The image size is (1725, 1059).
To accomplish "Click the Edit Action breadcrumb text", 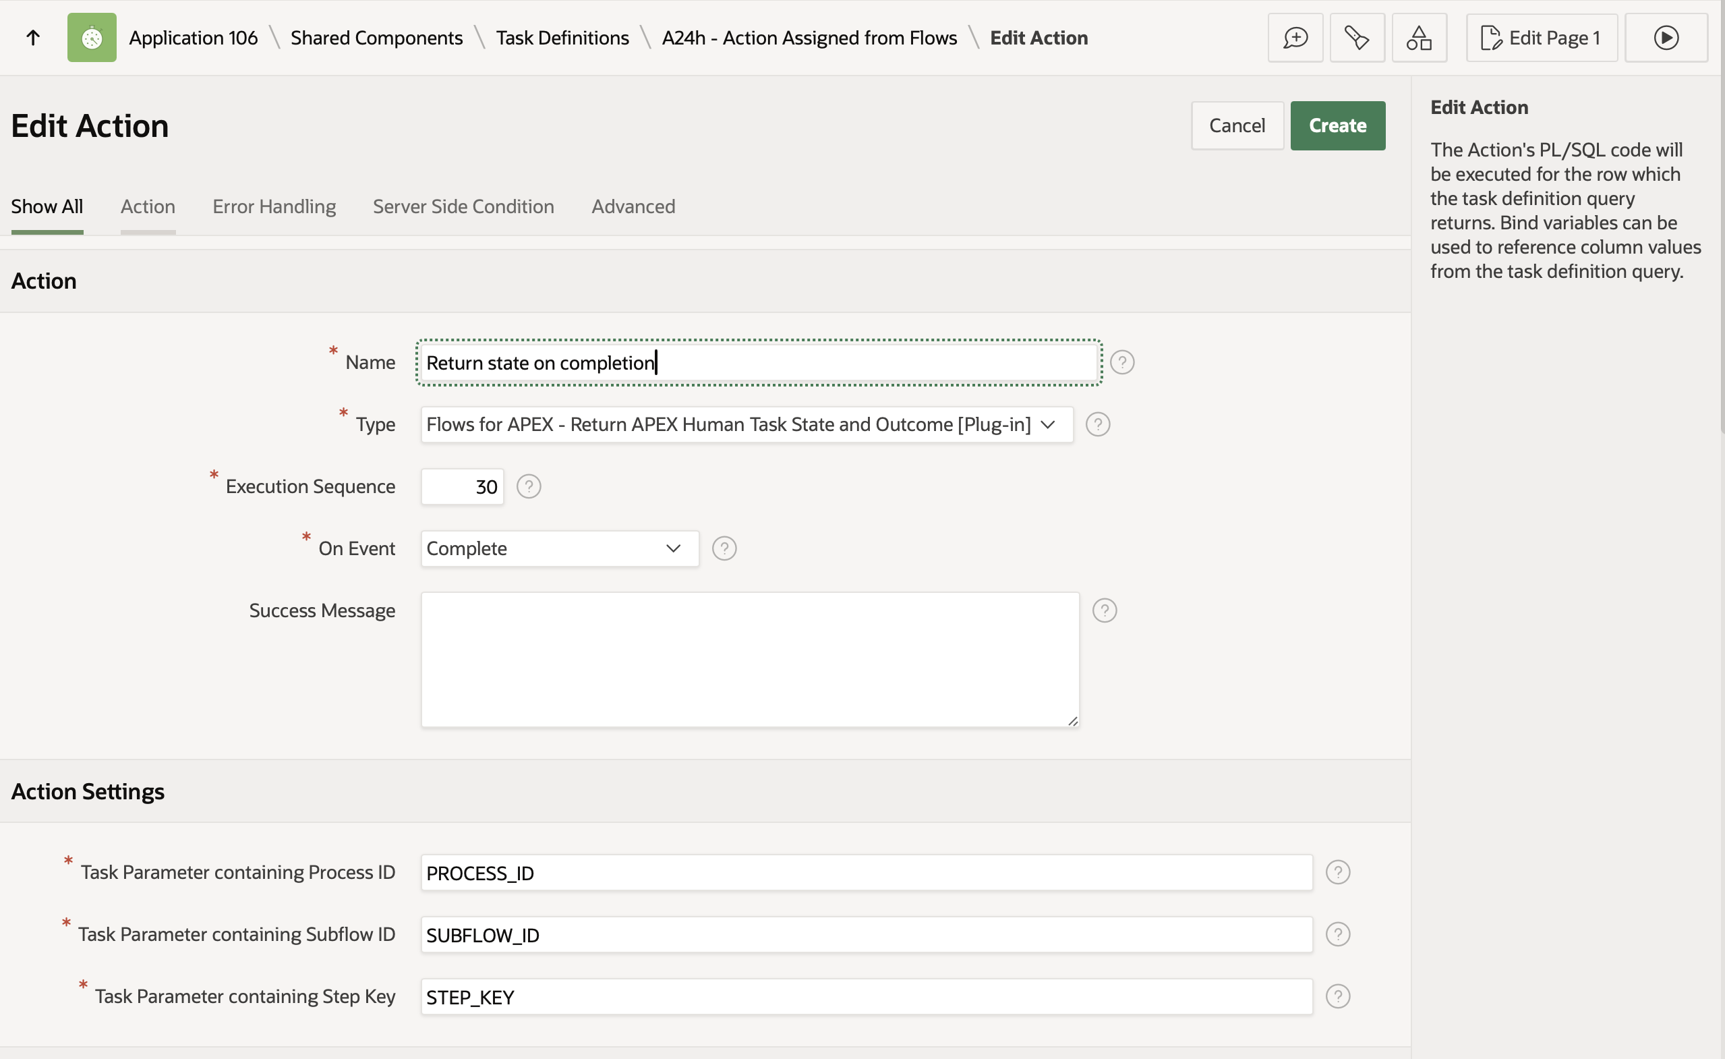I will pyautogui.click(x=1039, y=38).
